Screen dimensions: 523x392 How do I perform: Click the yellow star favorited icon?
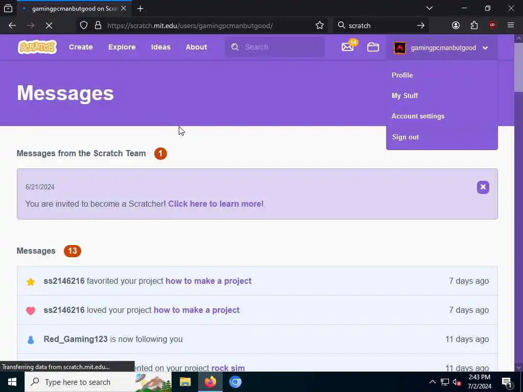pyautogui.click(x=30, y=282)
